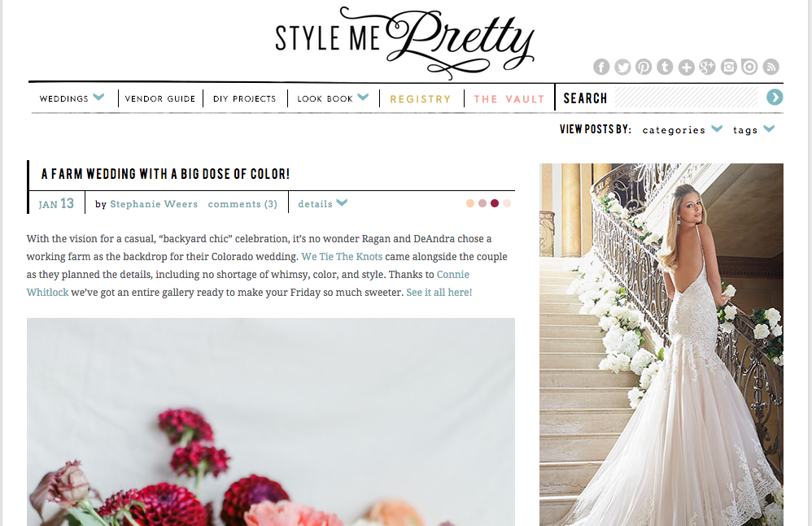Open the Tumblr icon
This screenshot has width=812, height=526.
coord(665,67)
